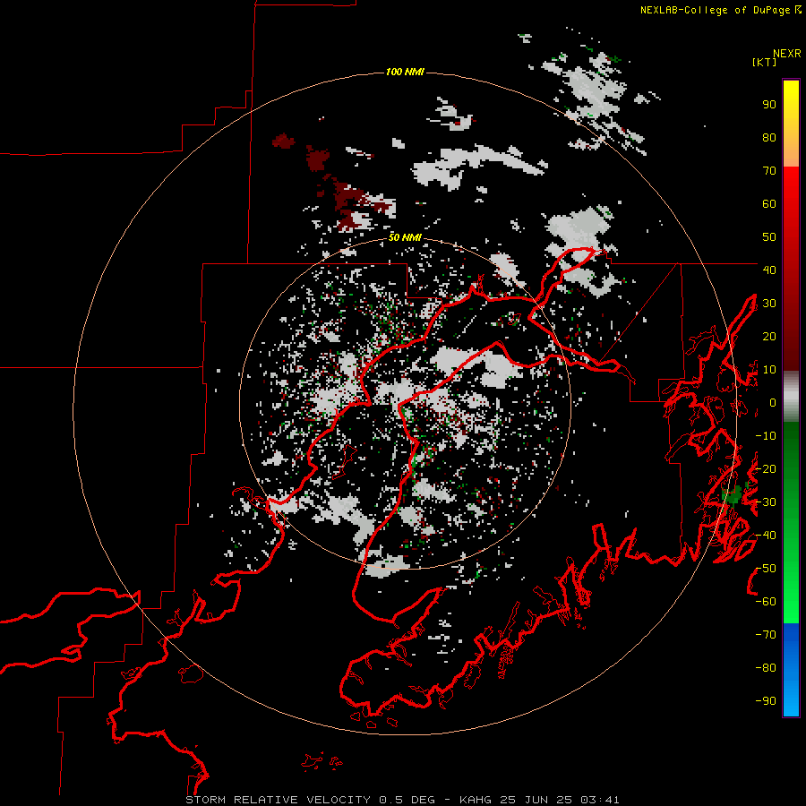
Task: Click the gray zero-velocity color bar segment
Action: [x=791, y=396]
